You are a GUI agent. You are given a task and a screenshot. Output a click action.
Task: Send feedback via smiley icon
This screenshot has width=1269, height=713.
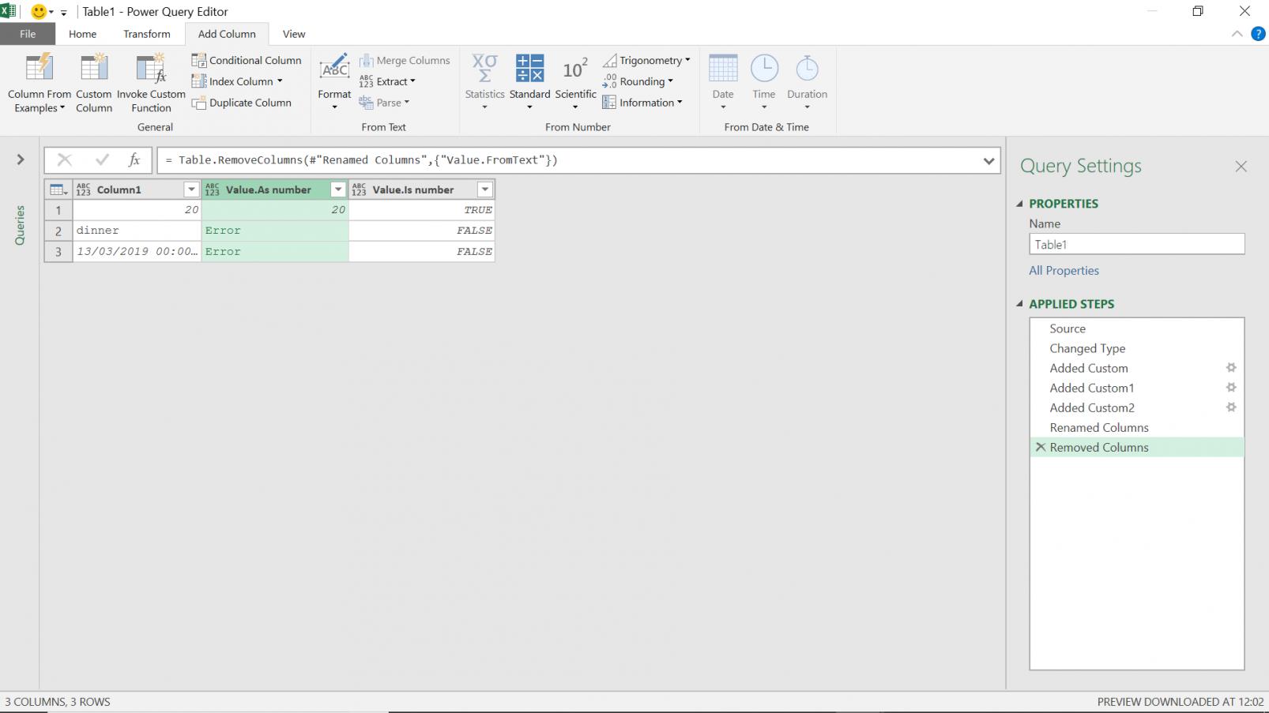click(38, 12)
